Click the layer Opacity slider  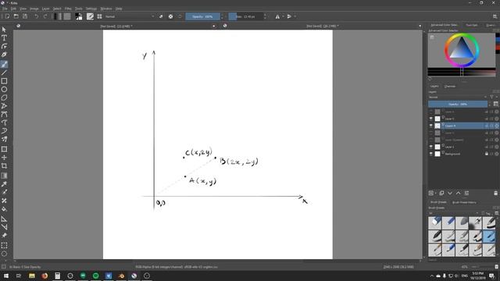click(458, 104)
